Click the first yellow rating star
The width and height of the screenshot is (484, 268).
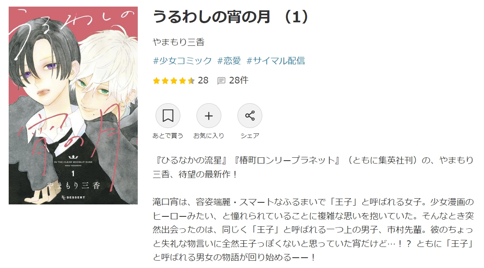point(156,81)
